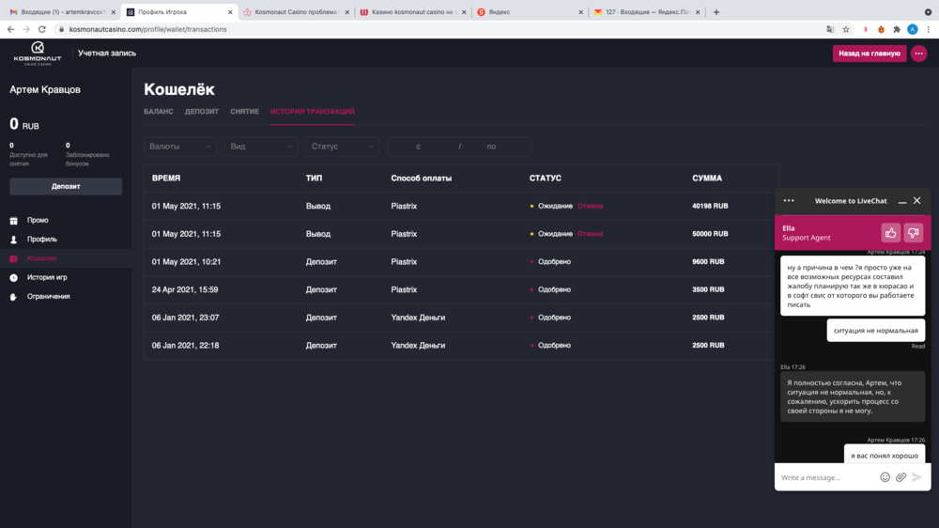Click the start date 'с' filter field
The image size is (939, 528).
[x=419, y=147]
